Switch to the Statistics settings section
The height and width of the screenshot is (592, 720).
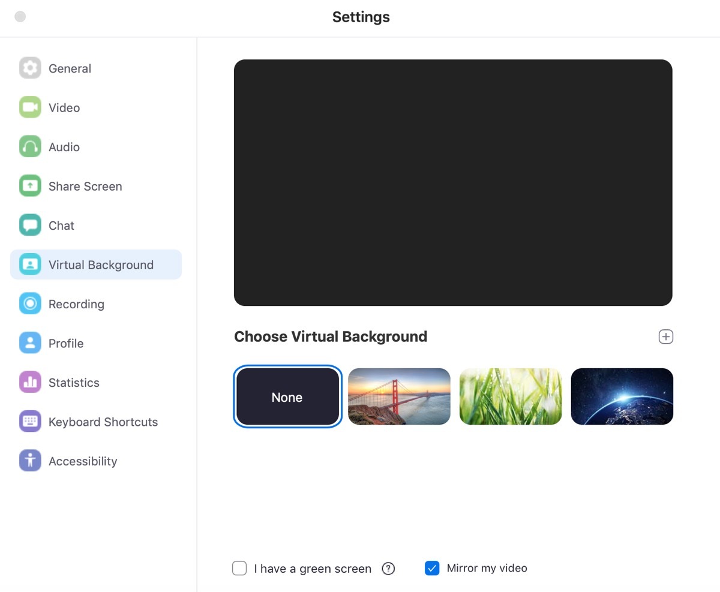(x=73, y=382)
